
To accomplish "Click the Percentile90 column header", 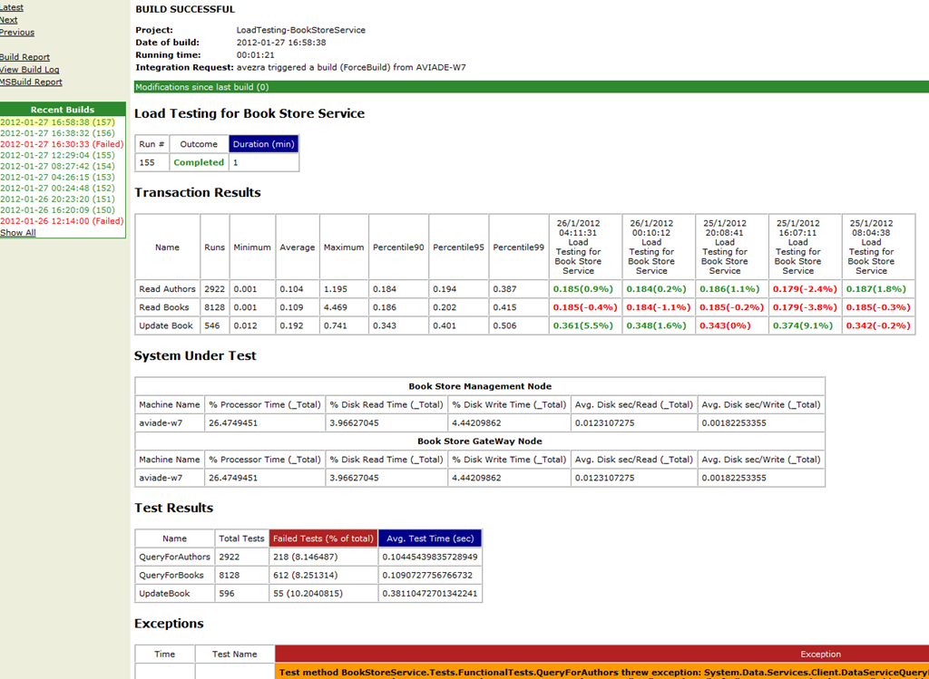I will point(398,247).
